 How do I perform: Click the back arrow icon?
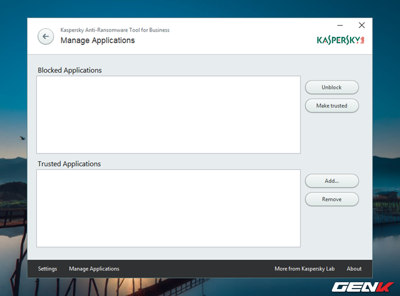click(x=45, y=36)
